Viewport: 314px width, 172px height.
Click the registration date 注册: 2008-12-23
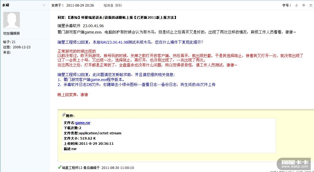click(17, 47)
